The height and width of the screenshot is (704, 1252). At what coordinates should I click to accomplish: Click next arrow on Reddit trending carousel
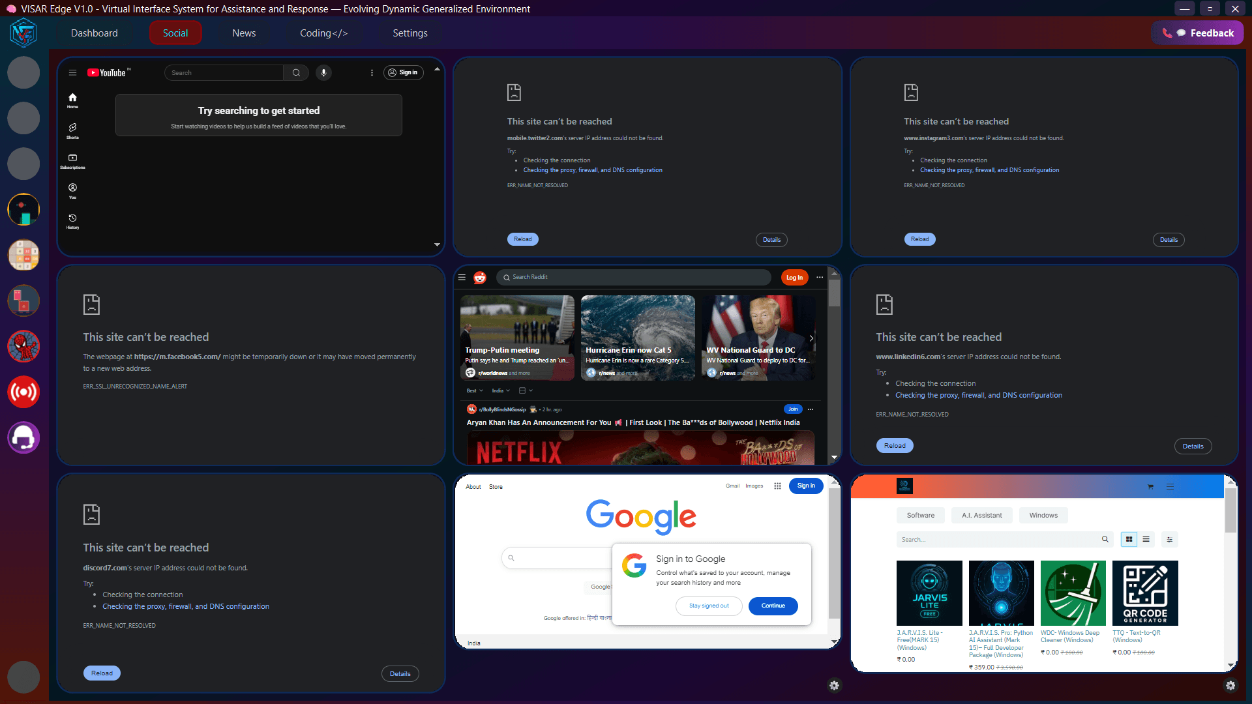[x=811, y=338]
